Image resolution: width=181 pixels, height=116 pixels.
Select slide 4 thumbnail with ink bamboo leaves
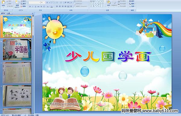17,96
